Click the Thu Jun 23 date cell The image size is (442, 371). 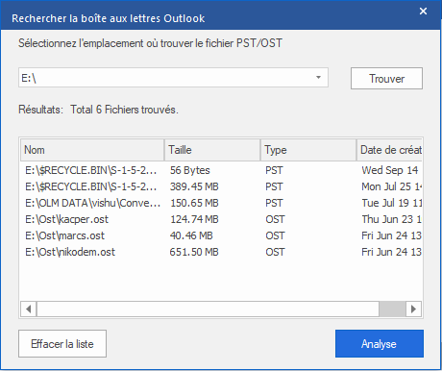click(392, 219)
